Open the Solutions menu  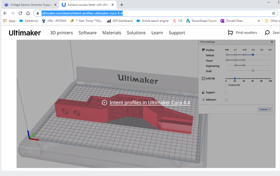point(136,33)
